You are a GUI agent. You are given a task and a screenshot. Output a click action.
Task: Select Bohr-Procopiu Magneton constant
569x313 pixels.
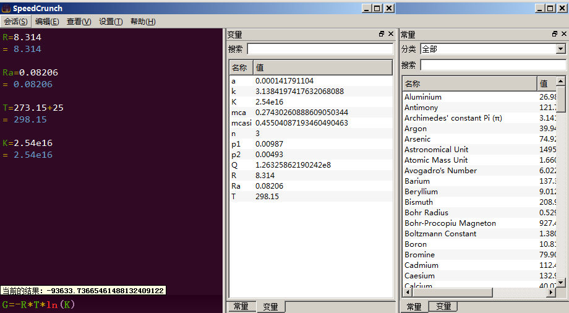click(479, 223)
